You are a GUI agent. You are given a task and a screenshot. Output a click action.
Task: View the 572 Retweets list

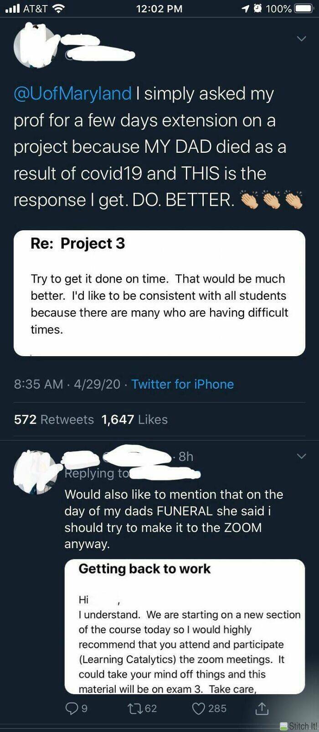pyautogui.click(x=54, y=419)
